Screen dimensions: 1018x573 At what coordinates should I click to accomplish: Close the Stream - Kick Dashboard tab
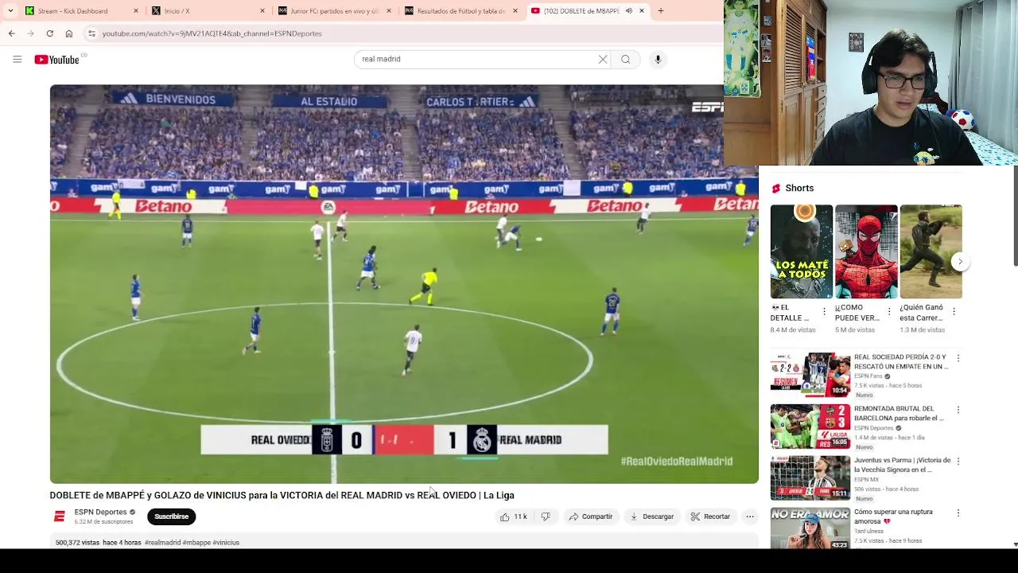tap(136, 11)
